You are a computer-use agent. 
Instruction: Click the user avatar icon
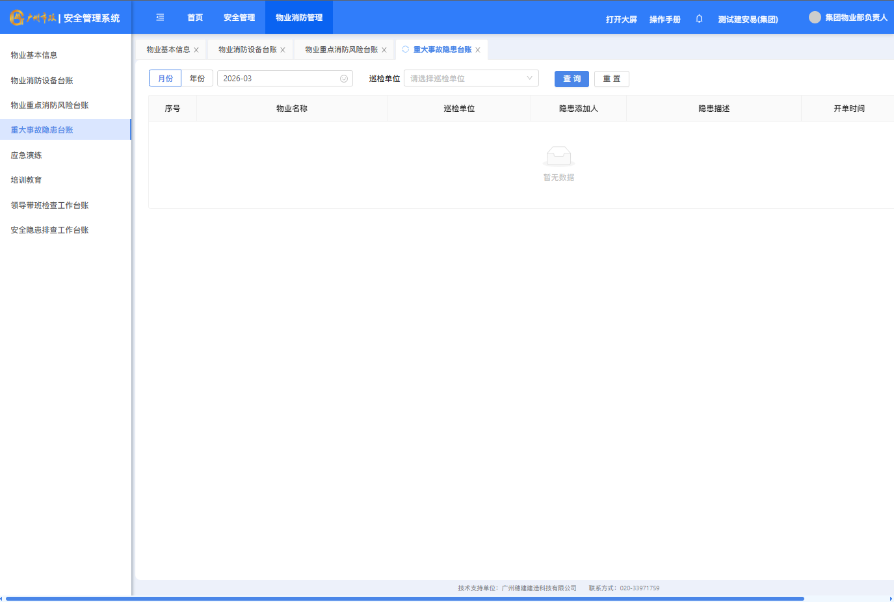814,18
